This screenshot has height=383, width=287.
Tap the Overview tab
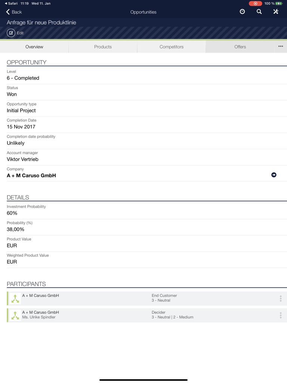coord(34,46)
